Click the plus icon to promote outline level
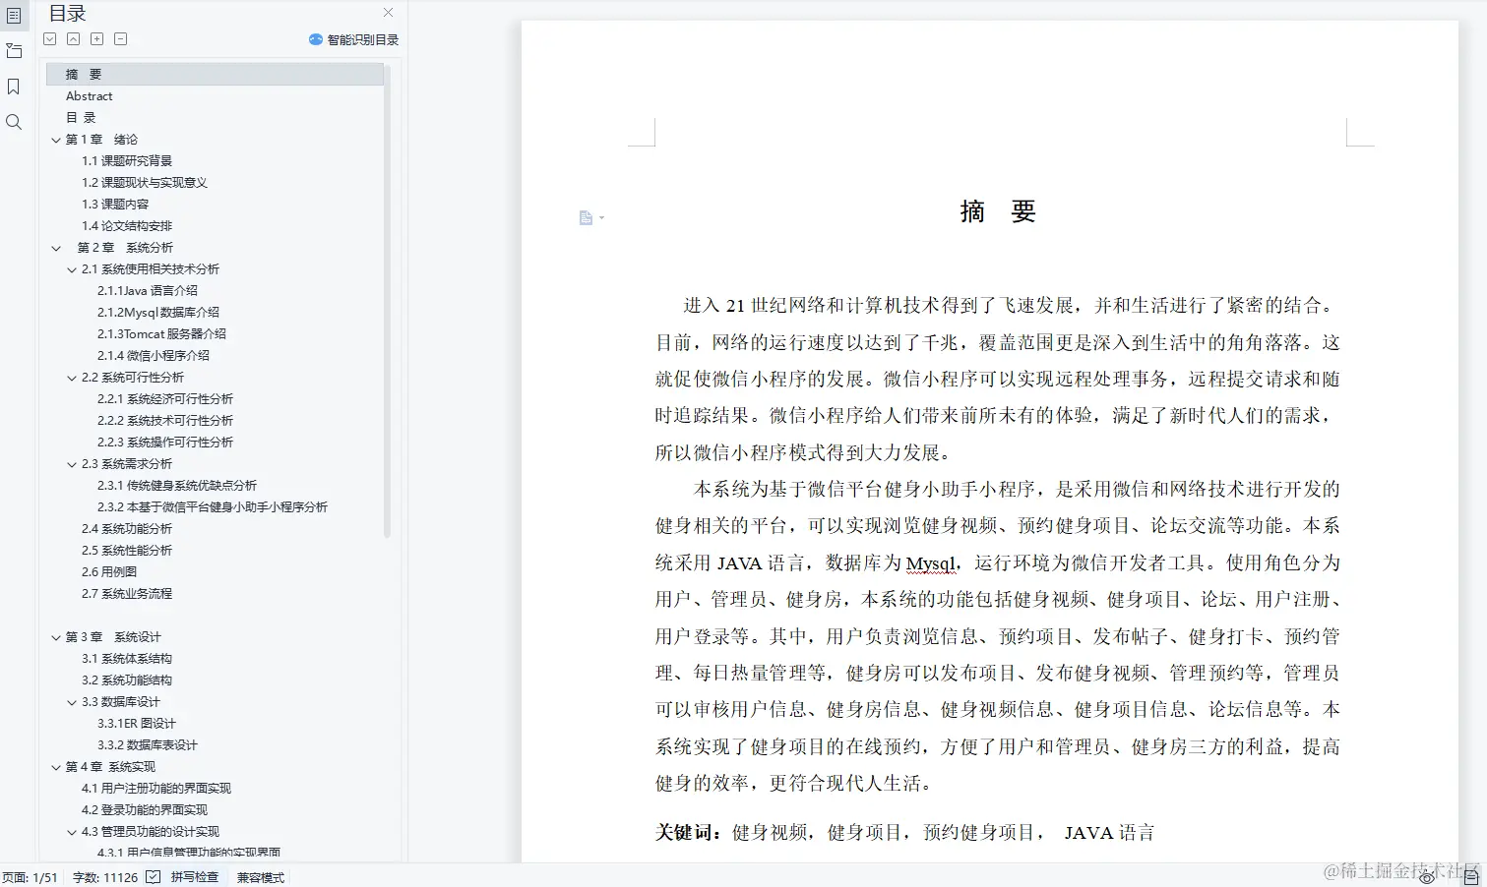This screenshot has width=1487, height=887. coord(97,39)
